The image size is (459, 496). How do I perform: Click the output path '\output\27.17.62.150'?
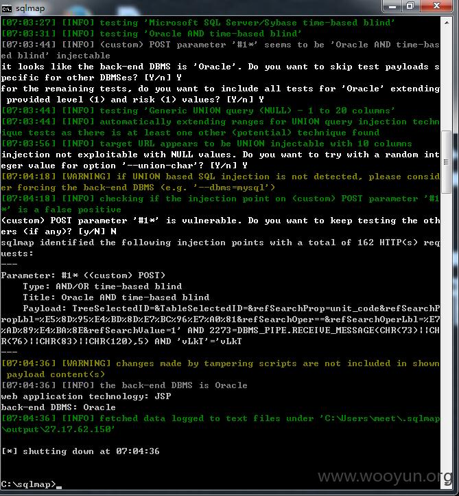coord(58,429)
